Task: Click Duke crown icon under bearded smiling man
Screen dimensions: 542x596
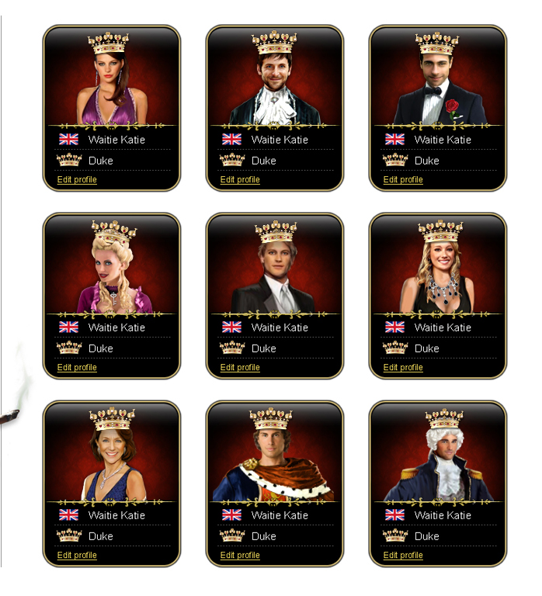Action: [231, 160]
